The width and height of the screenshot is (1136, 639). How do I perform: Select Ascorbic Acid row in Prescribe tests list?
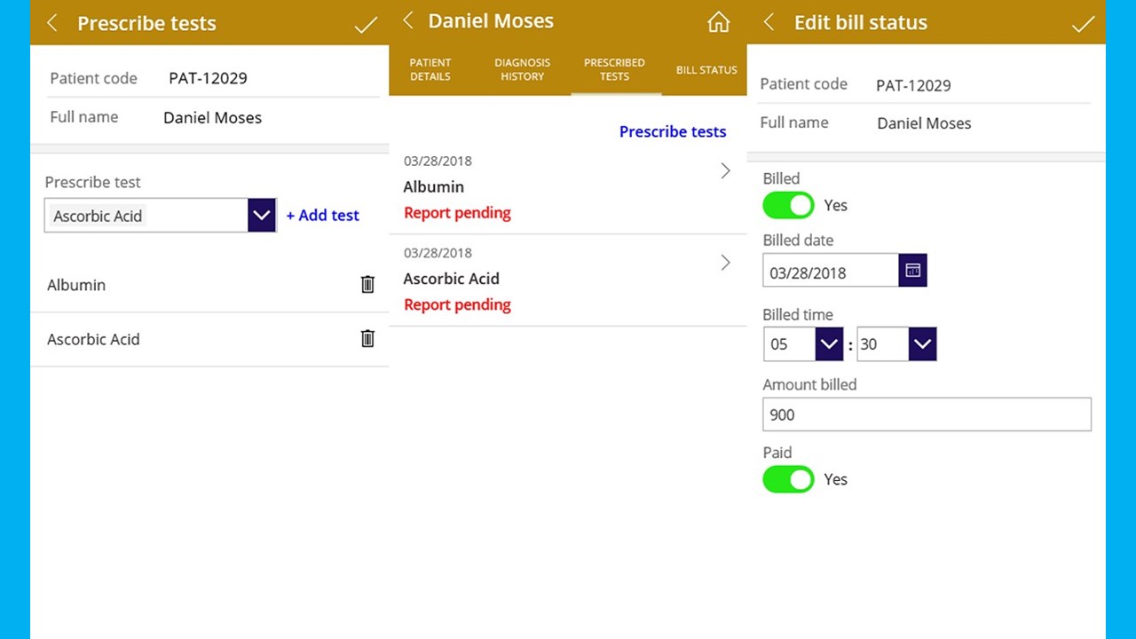tap(209, 339)
